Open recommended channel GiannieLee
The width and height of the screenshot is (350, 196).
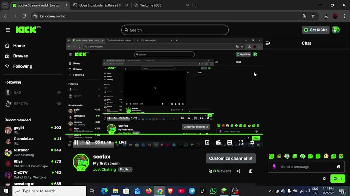click(33, 141)
